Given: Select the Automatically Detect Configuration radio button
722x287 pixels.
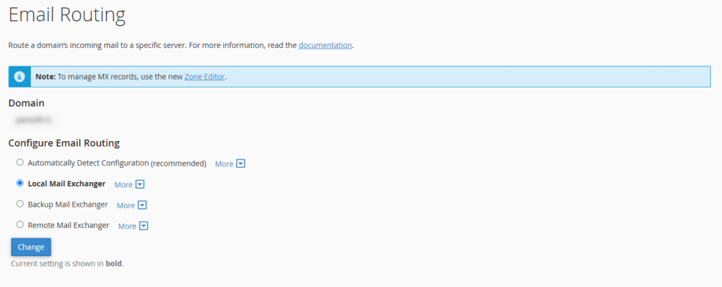Looking at the screenshot, I should [x=20, y=162].
